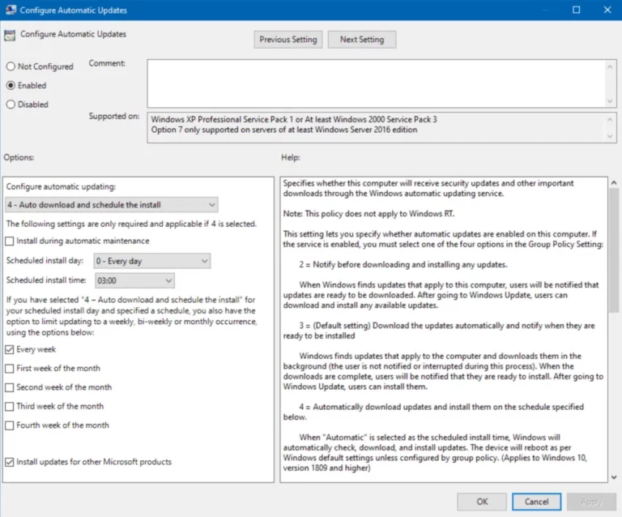The image size is (622, 517).
Task: Check First week of the month
Action: pyautogui.click(x=10, y=368)
